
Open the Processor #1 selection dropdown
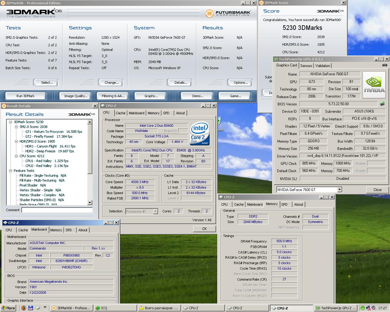point(155,211)
